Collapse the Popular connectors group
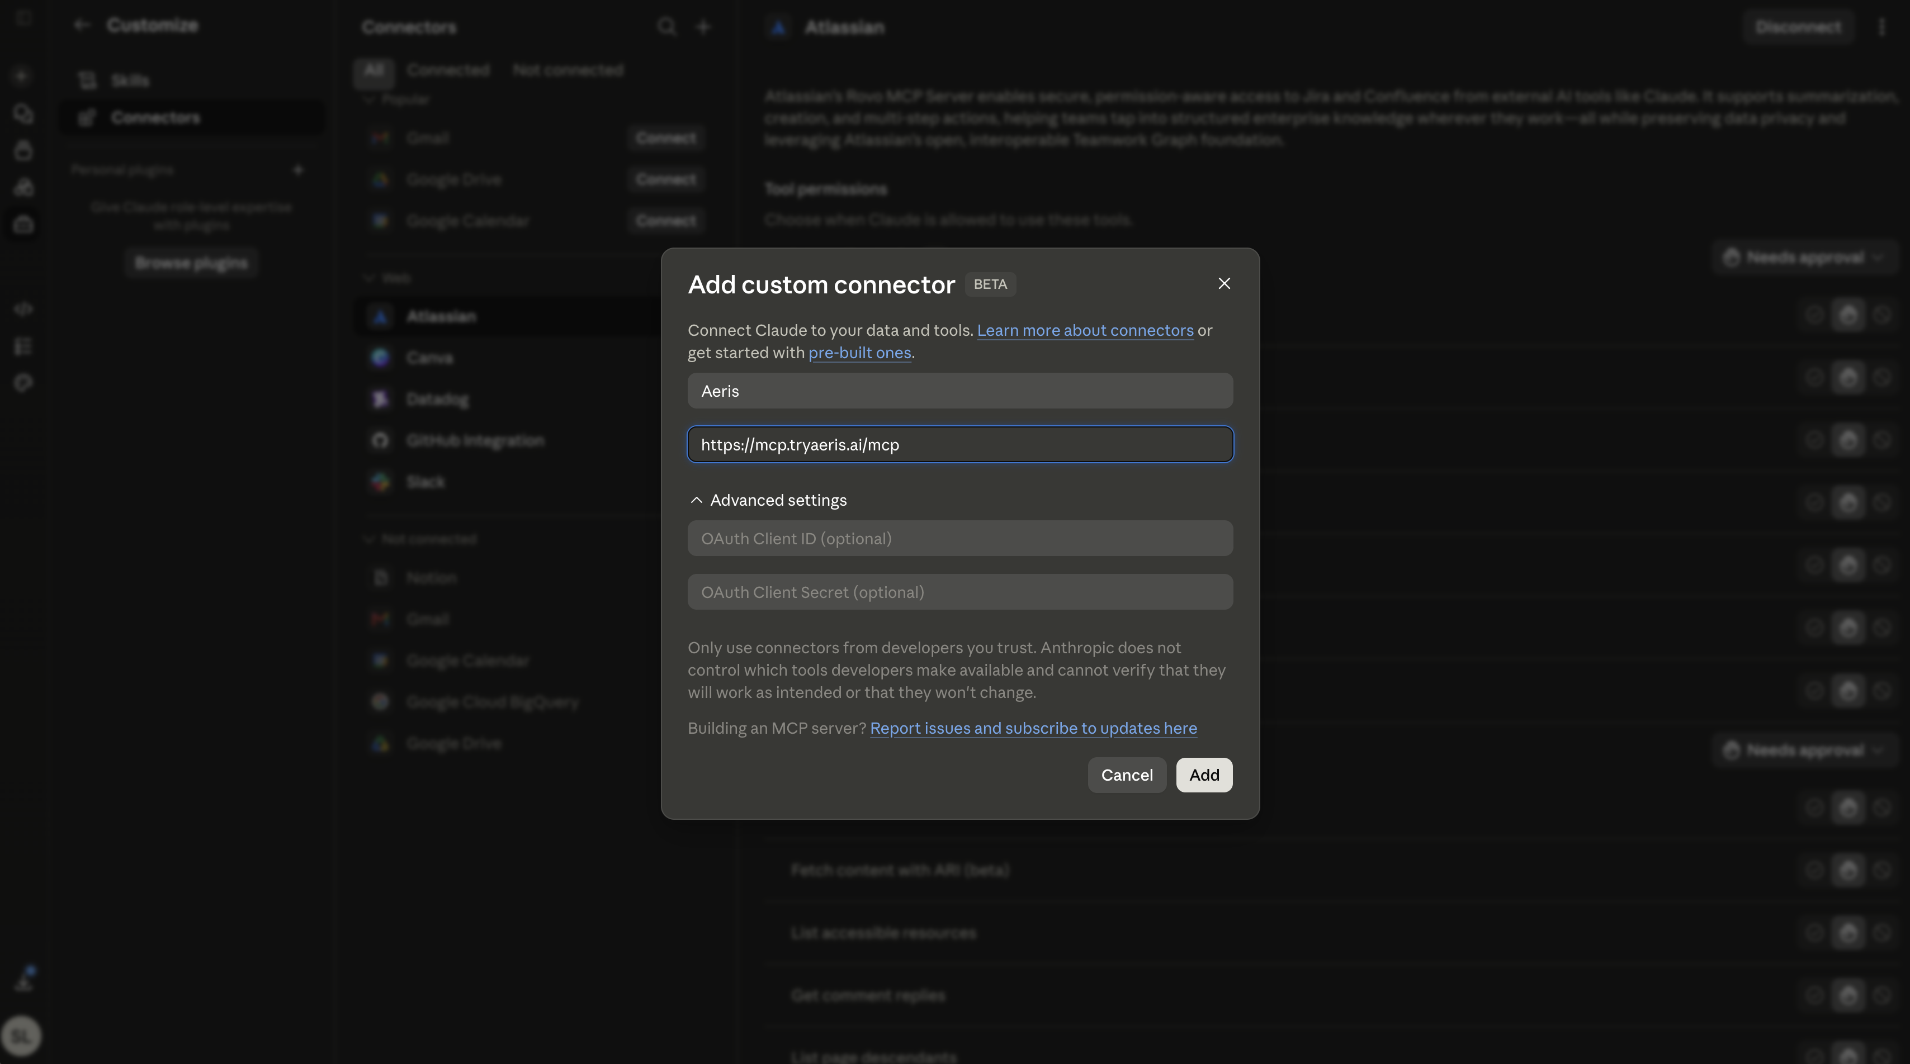 click(x=398, y=99)
